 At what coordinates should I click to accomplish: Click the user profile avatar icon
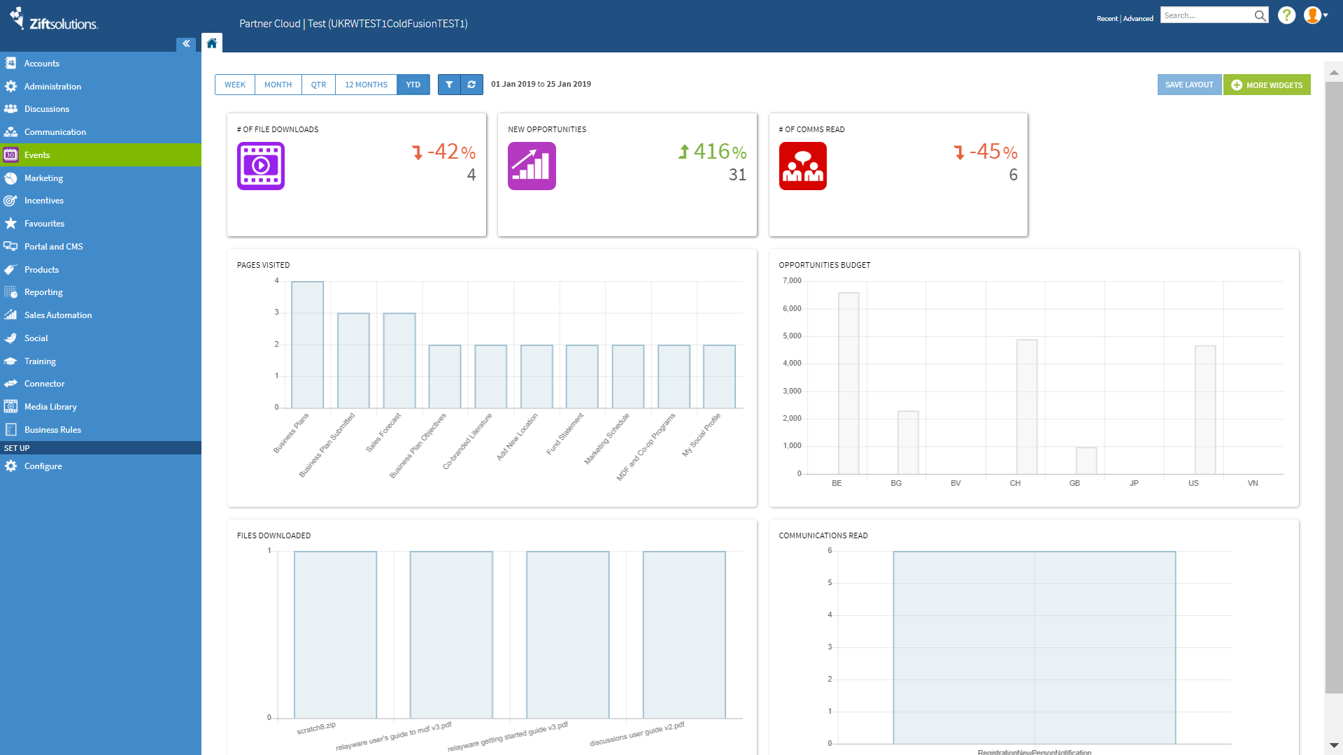coord(1312,15)
